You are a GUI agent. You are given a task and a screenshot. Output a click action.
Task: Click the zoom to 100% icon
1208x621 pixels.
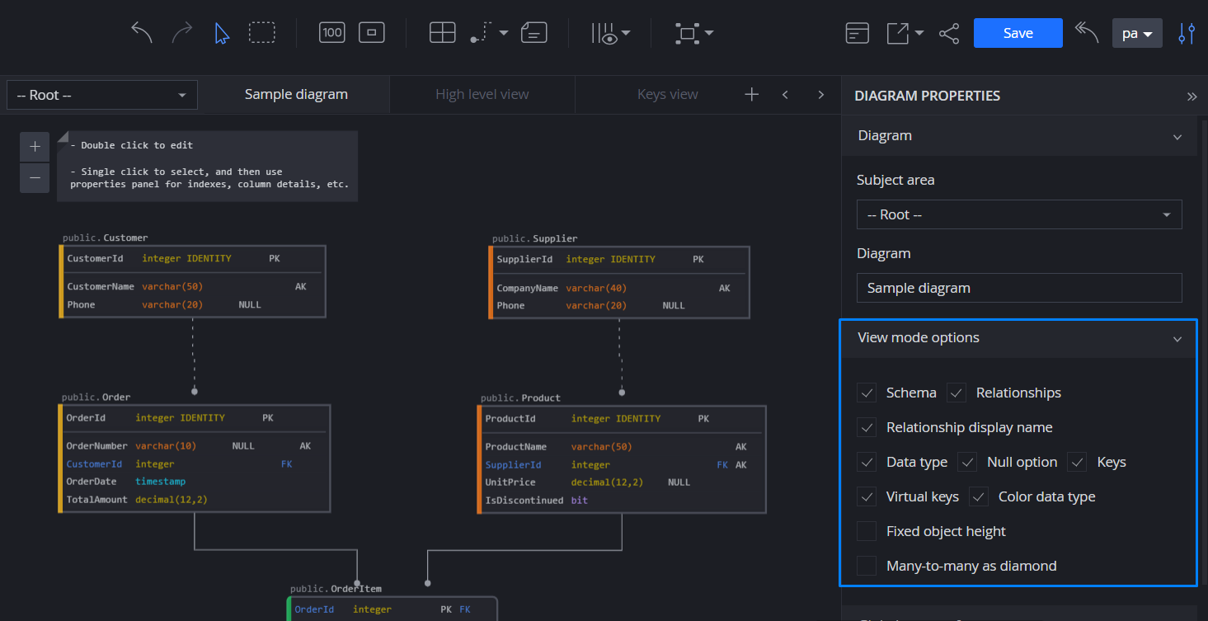tap(331, 32)
